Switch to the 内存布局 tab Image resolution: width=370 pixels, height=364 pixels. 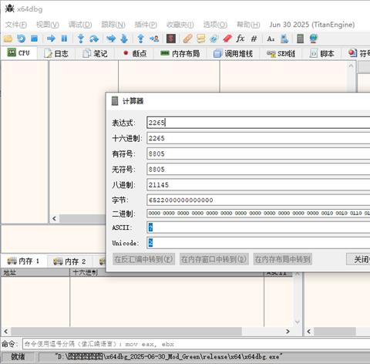pyautogui.click(x=180, y=53)
